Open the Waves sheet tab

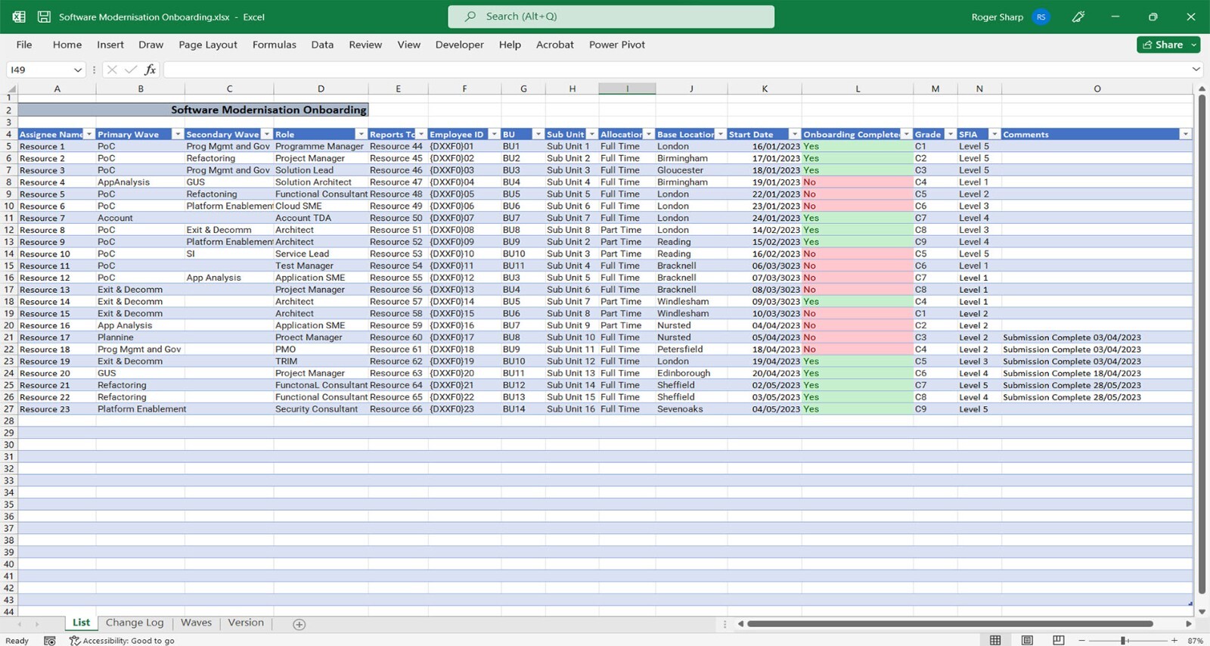pos(196,623)
